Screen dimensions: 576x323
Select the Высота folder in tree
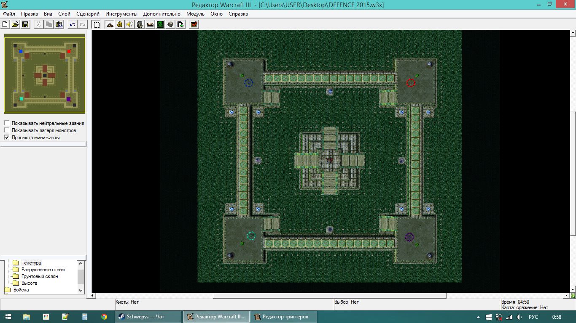point(29,283)
